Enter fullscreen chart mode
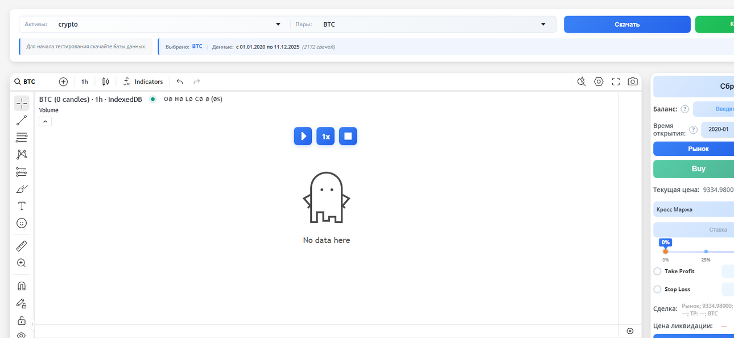 (616, 81)
